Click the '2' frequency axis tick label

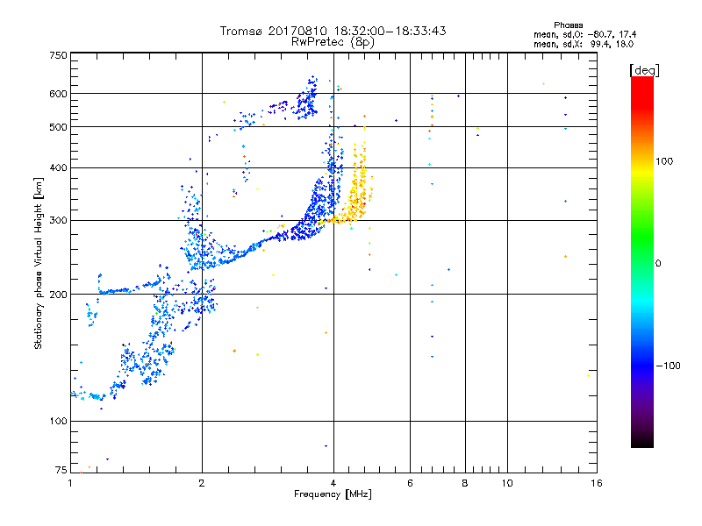point(202,483)
